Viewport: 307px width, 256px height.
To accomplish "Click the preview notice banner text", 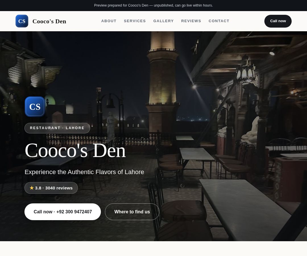I will 153,5.
